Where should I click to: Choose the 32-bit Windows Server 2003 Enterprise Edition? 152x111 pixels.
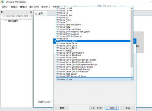[x=93, y=67]
